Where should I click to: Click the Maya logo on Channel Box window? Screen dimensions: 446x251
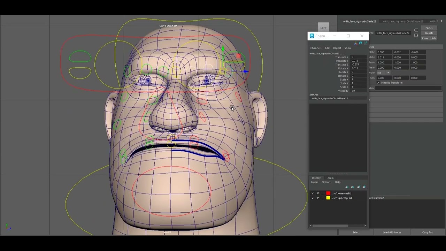(312, 36)
